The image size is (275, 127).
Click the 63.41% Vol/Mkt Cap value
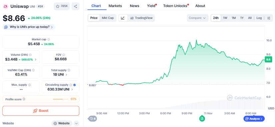(21, 75)
